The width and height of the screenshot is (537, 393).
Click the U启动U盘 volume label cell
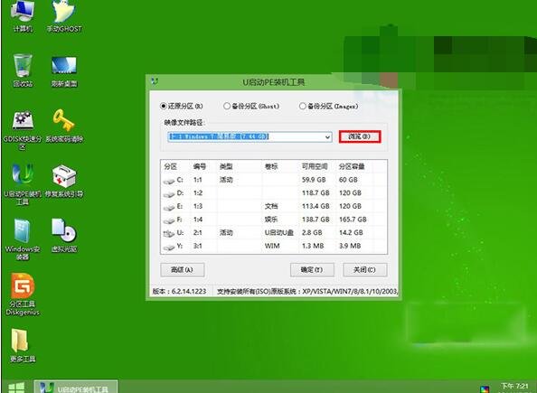pos(279,233)
